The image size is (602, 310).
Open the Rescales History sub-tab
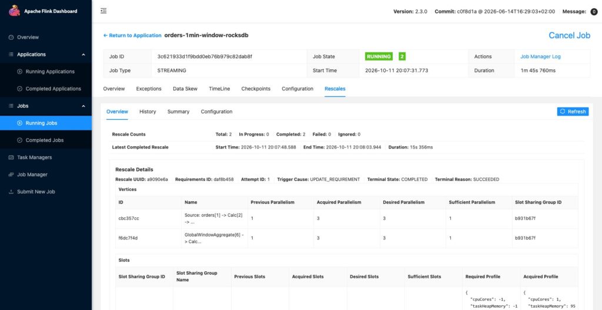148,112
